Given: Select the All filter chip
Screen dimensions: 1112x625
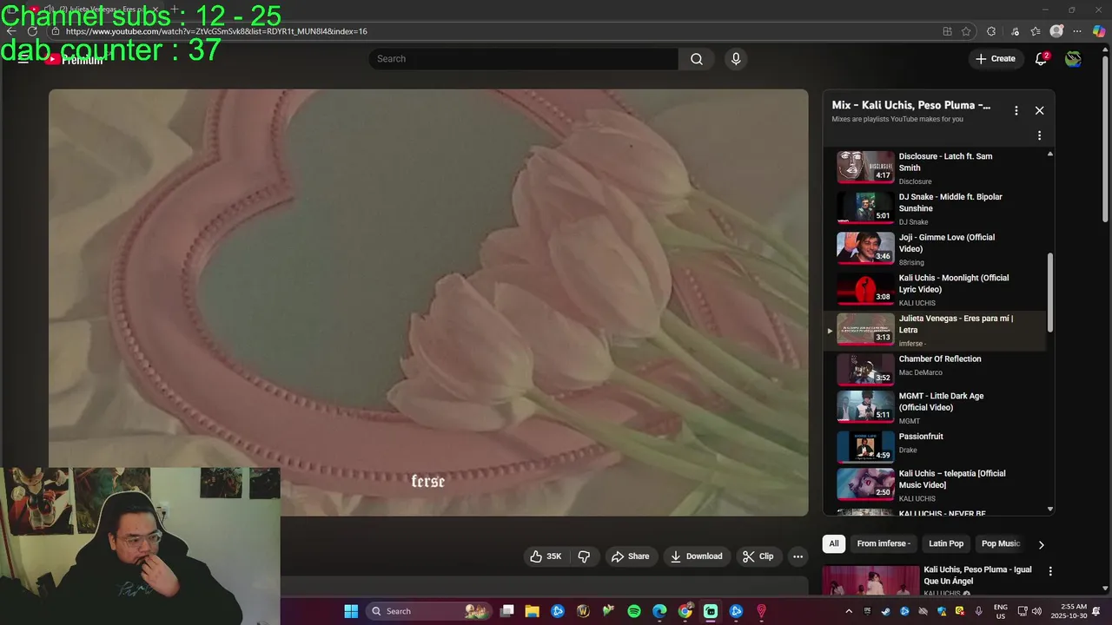Looking at the screenshot, I should tap(834, 543).
